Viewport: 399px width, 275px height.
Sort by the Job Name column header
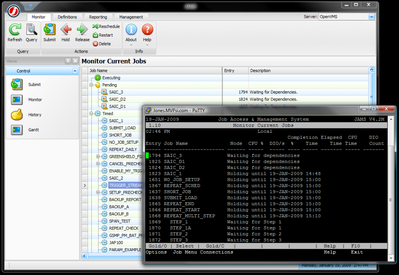[155, 71]
